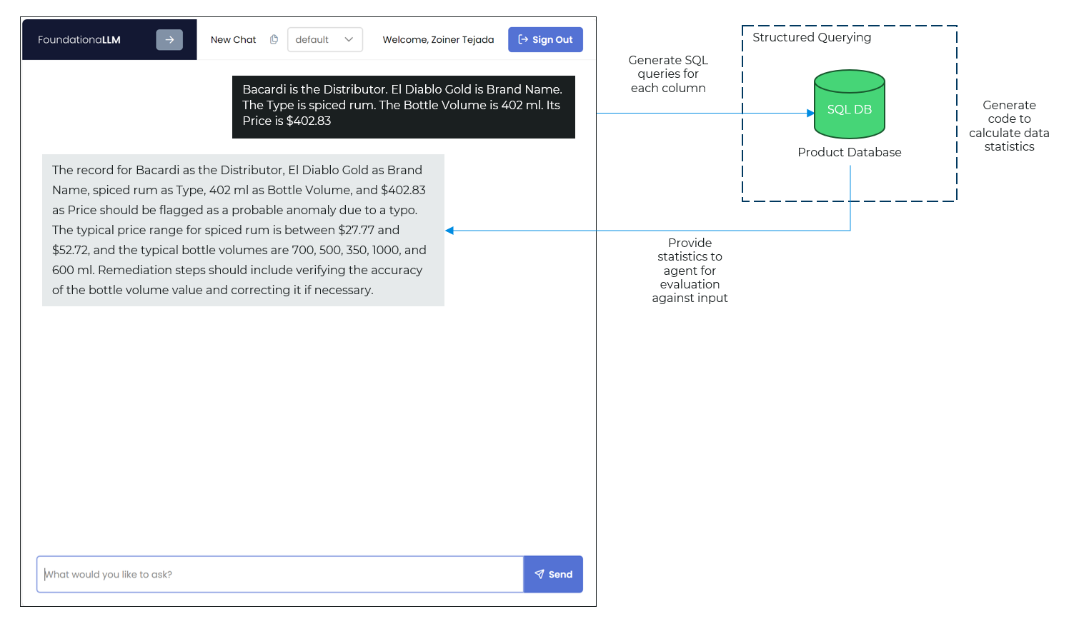Collapse sidebar with the arrow button
Viewport: 1079px width, 619px height.
[x=169, y=40]
